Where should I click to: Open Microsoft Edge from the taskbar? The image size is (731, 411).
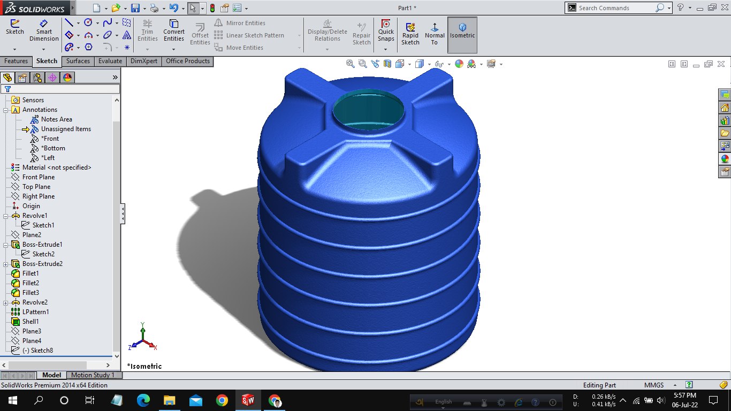[143, 400]
